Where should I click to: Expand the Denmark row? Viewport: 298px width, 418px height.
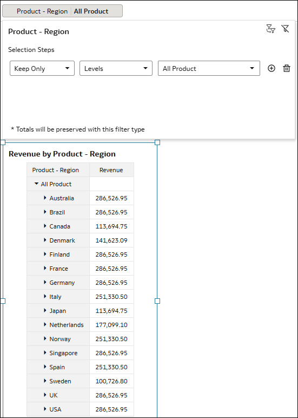[x=45, y=240]
